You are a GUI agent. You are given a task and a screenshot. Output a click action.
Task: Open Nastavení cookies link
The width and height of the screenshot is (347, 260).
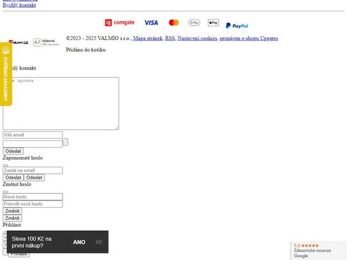point(197,39)
